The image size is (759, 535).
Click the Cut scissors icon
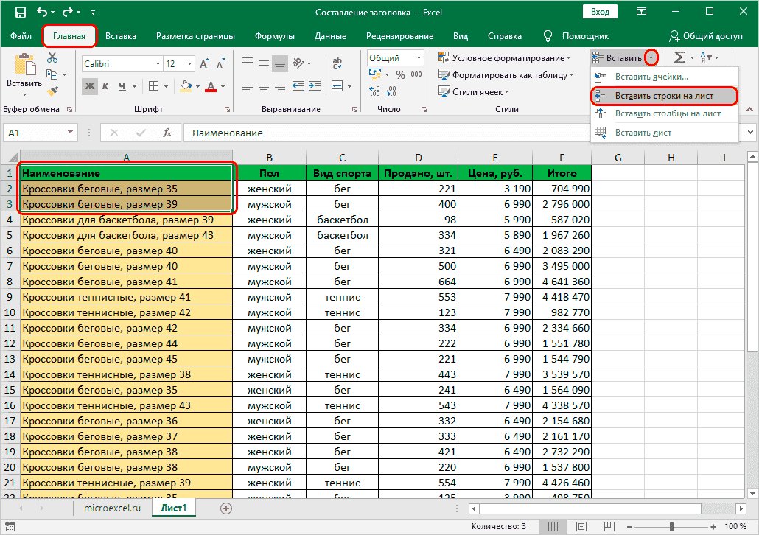coord(52,58)
